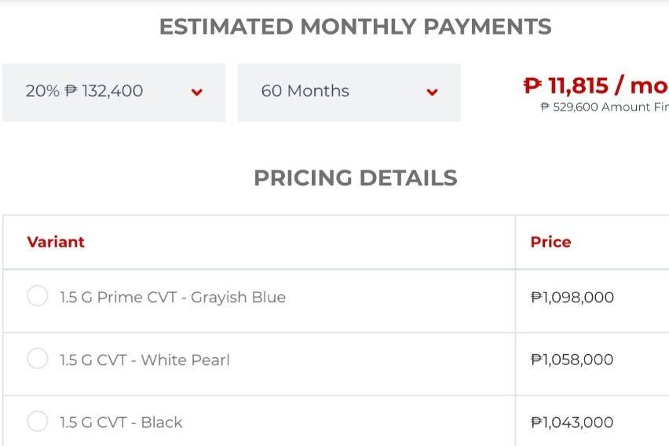Click the ₱132,400 down payment value
The height and width of the screenshot is (446, 669).
click(104, 90)
